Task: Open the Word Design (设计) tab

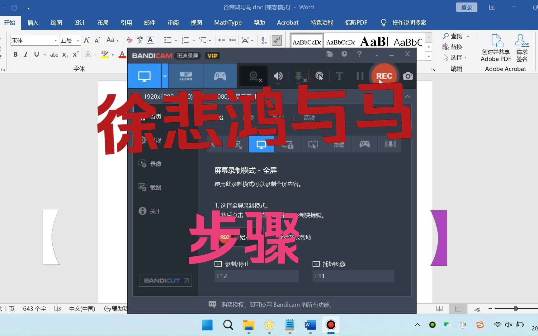Action: click(79, 23)
